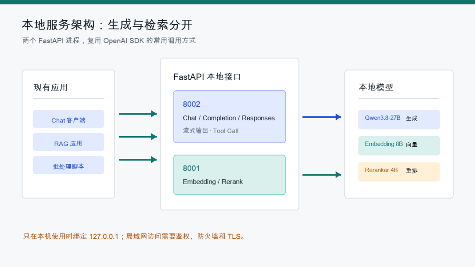
Task: Click the FastAPI 本地接口 heading
Action: (207, 77)
